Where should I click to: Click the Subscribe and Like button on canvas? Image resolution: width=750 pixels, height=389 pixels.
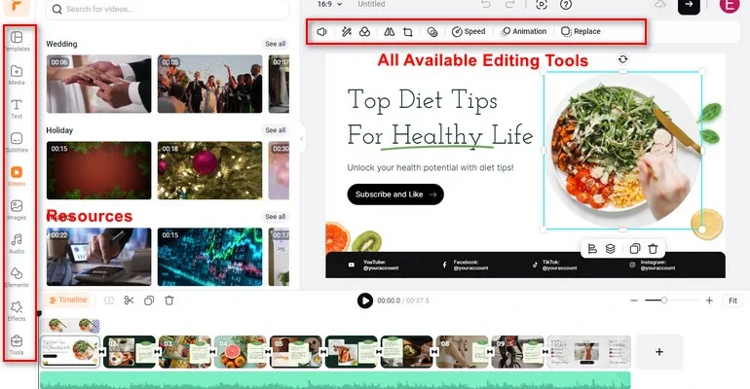[x=395, y=194]
